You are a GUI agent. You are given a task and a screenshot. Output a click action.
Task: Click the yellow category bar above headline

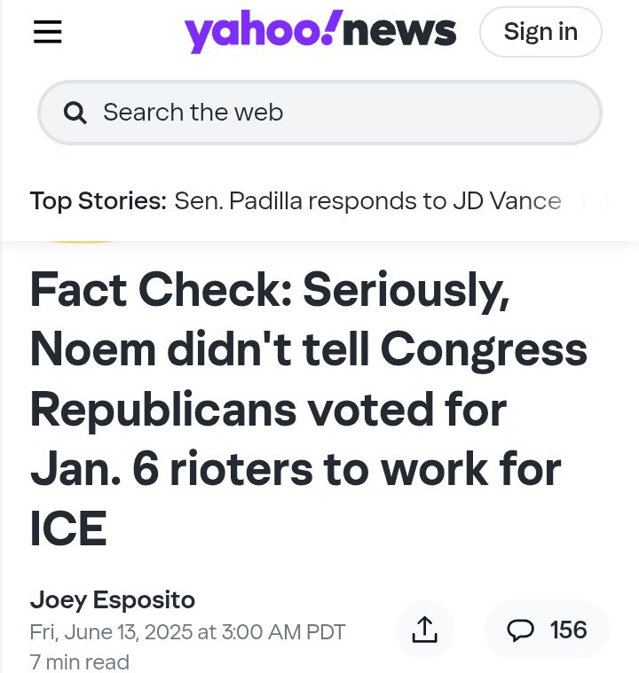click(82, 242)
